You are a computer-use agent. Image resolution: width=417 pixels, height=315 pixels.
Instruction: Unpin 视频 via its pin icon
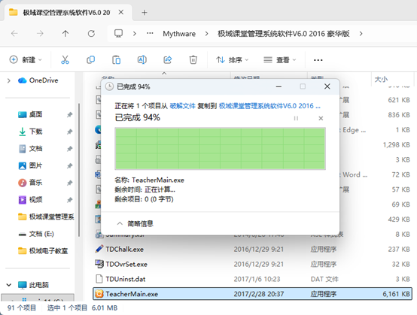coord(69,200)
